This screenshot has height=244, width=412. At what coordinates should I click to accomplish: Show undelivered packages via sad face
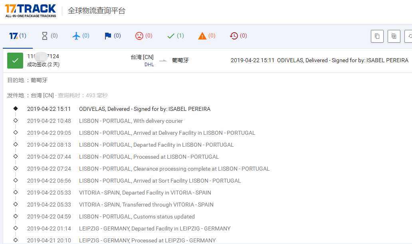143,36
